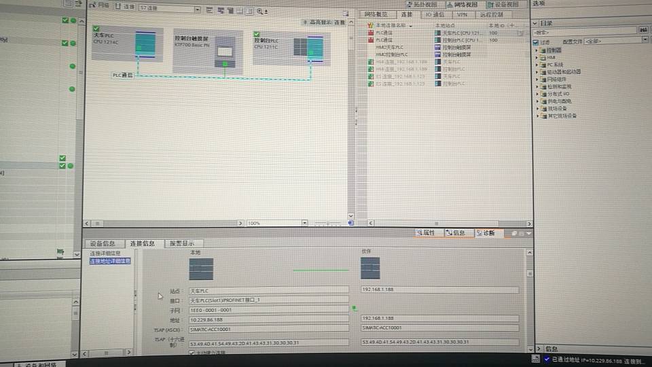Click green status checkmark above 天车PLC device
Screen dimensions: 652x367
coord(96,29)
